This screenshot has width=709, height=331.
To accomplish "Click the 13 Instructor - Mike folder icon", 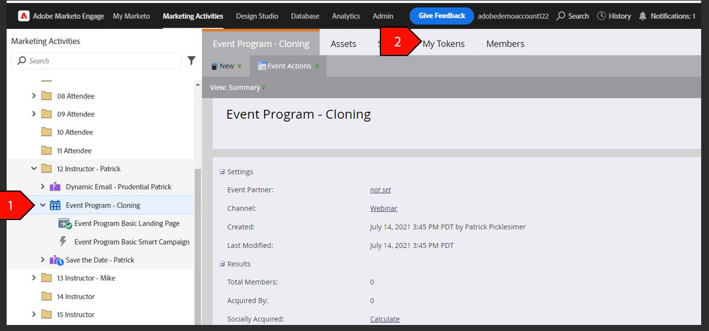I will pos(46,278).
